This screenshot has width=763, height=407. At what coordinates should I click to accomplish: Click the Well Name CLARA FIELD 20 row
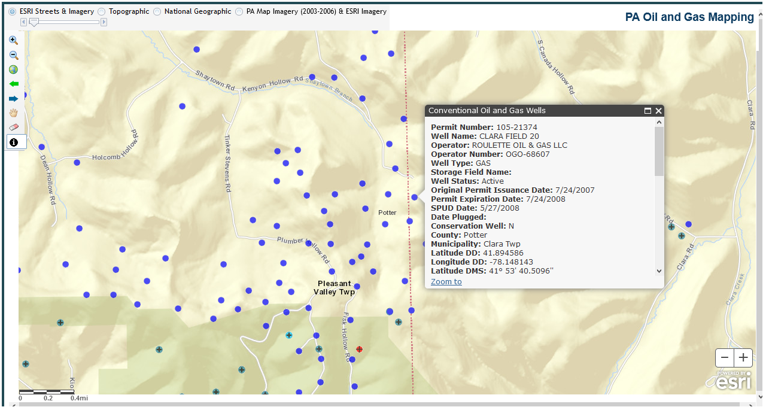[x=485, y=136]
